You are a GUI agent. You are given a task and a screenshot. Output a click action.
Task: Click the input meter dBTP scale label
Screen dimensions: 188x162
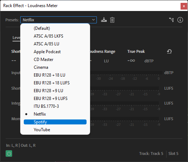click(169, 73)
